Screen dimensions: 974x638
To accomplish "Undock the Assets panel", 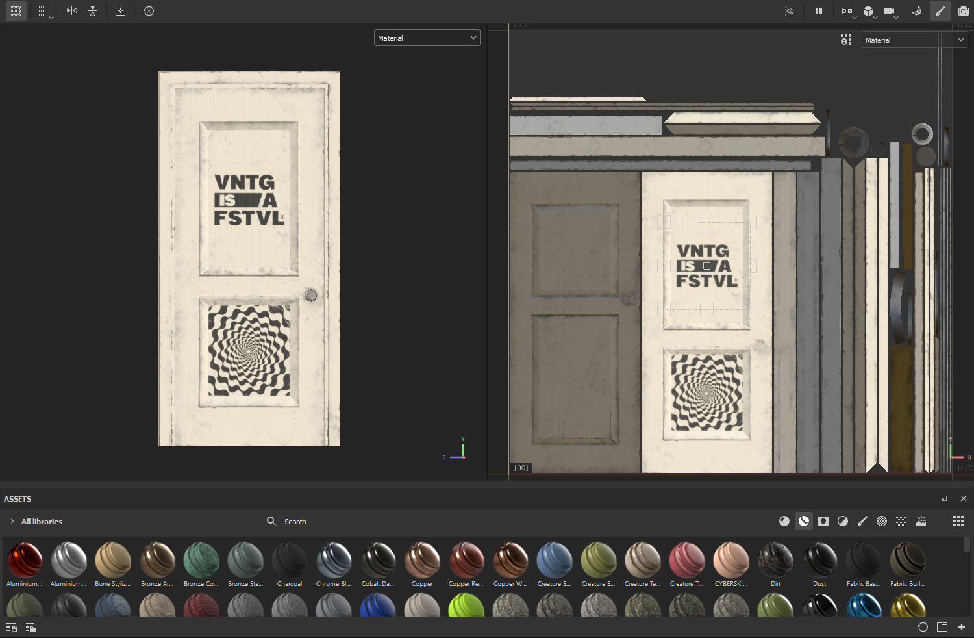I will click(x=944, y=498).
